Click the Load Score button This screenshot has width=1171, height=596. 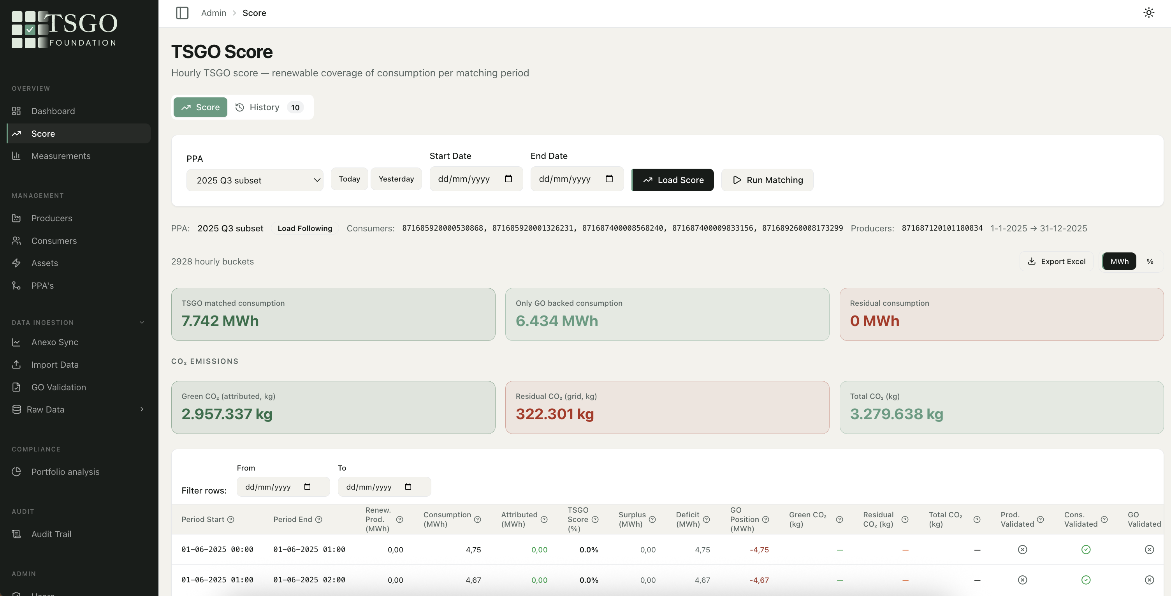tap(673, 180)
